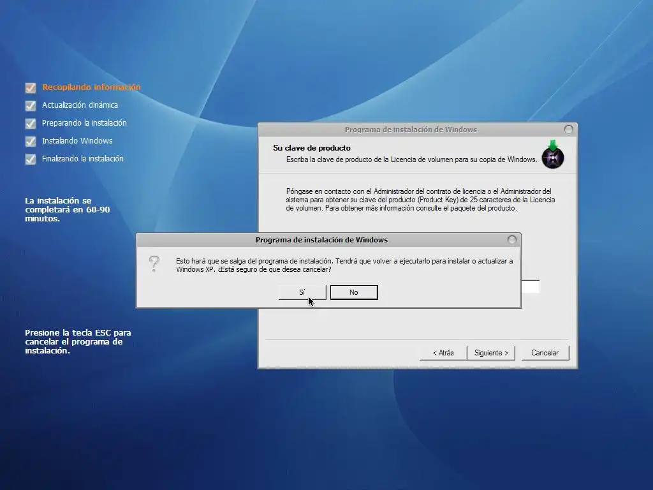This screenshot has width=653, height=490.
Task: Close the product key window via round title button
Action: 568,129
